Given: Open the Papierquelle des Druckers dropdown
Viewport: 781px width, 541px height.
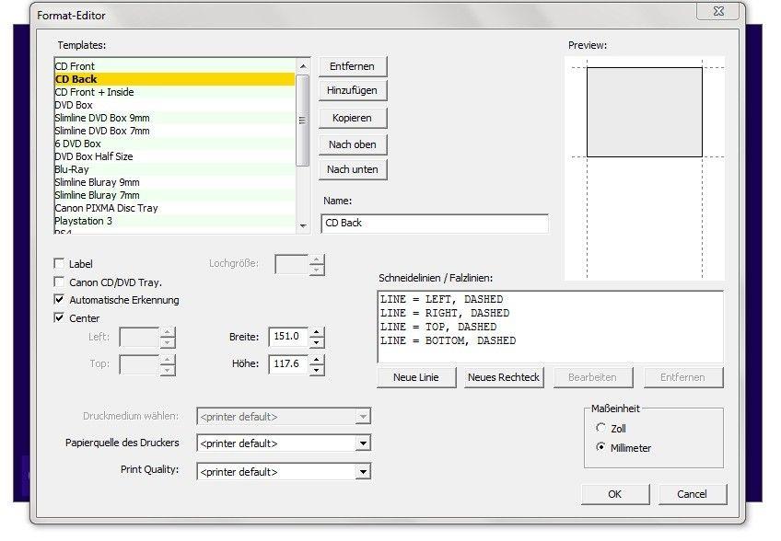Looking at the screenshot, I should tap(364, 443).
